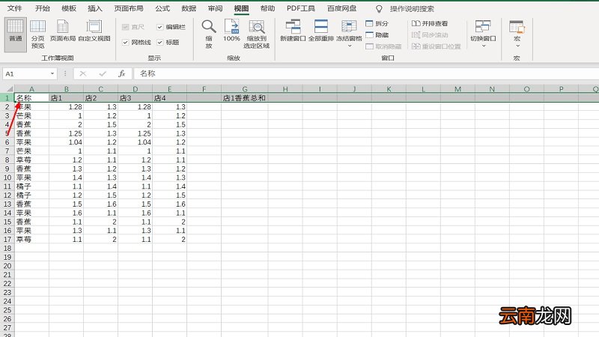Toggle the Formula Bar (编辑栏) checkbox

pyautogui.click(x=159, y=27)
